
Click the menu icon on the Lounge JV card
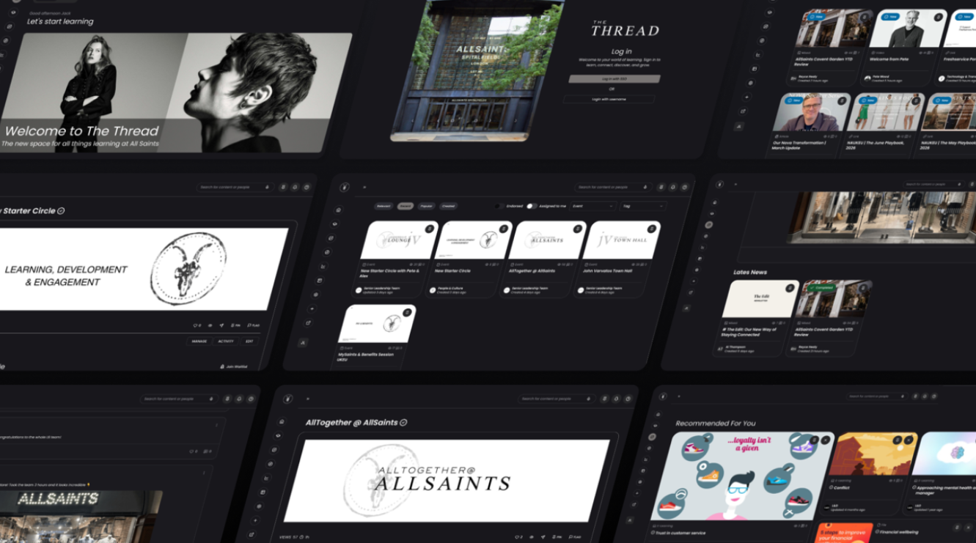click(430, 229)
